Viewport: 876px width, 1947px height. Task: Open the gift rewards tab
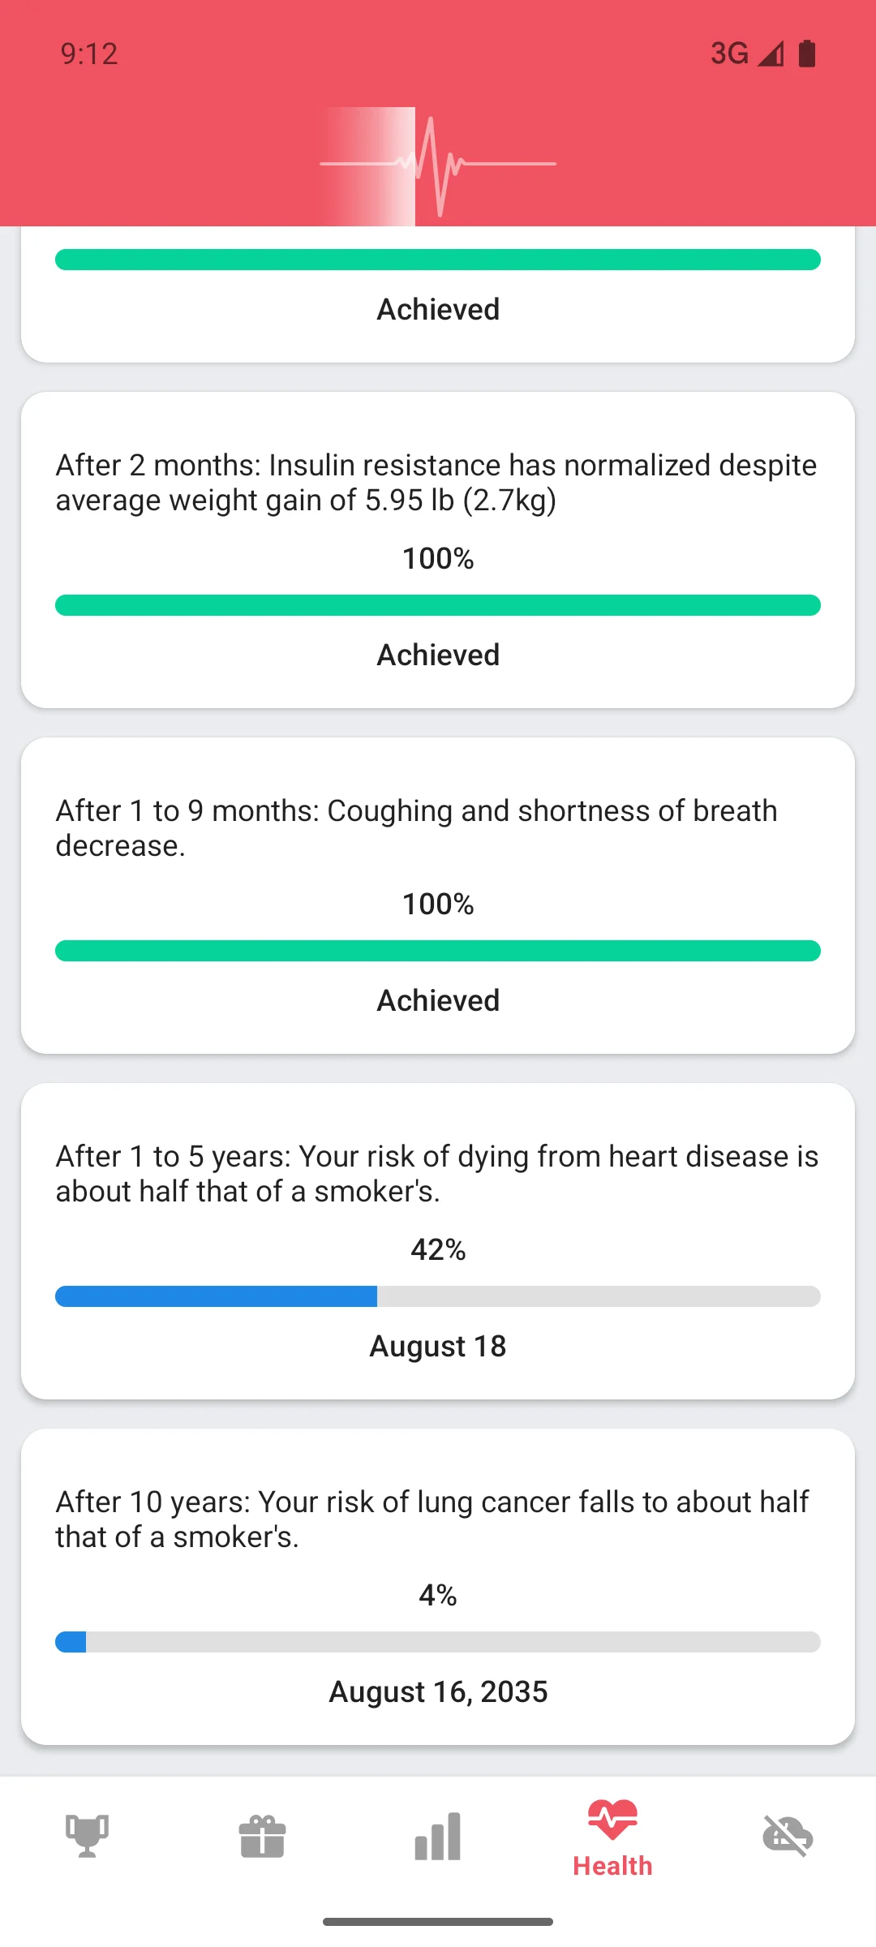click(x=262, y=1837)
